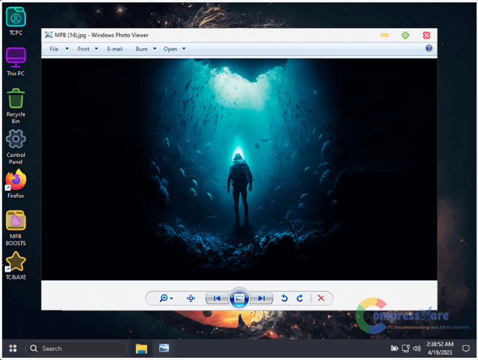Play the slide show
478x360 pixels.
[x=239, y=298]
